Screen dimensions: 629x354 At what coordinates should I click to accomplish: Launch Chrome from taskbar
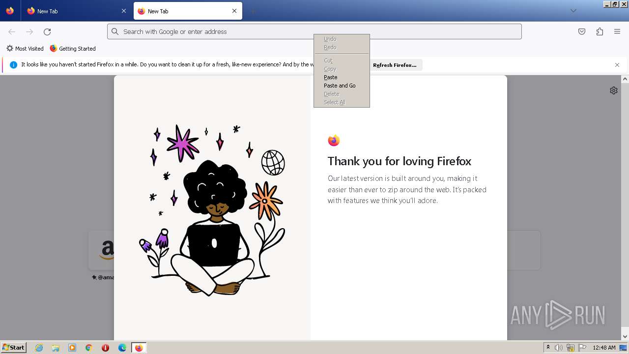tap(89, 348)
